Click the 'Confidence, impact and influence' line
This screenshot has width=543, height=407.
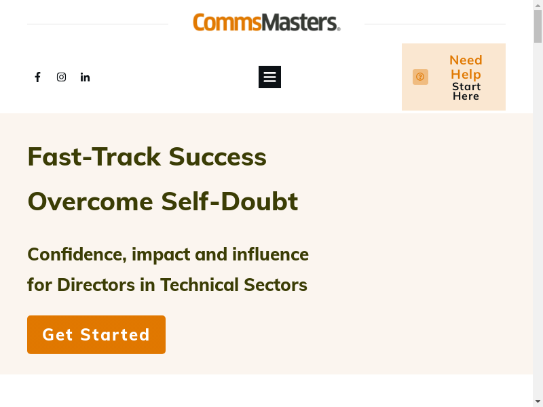pos(168,254)
